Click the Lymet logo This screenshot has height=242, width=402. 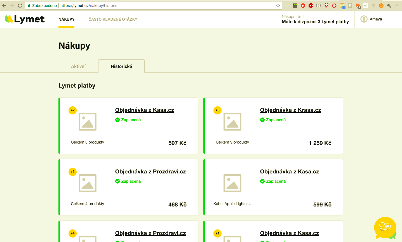point(25,19)
